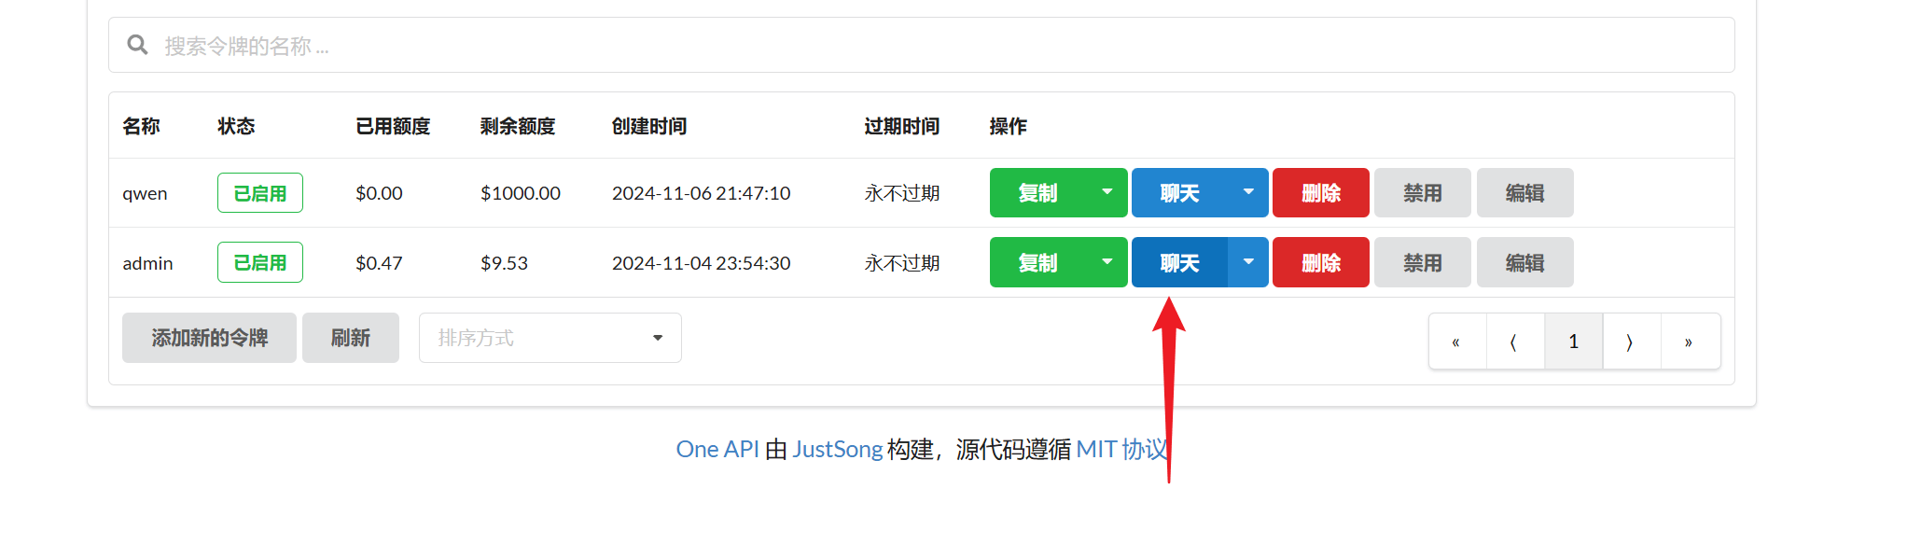Expand chat dropdown arrow for qwen token
The width and height of the screenshot is (1921, 544).
[x=1248, y=192]
